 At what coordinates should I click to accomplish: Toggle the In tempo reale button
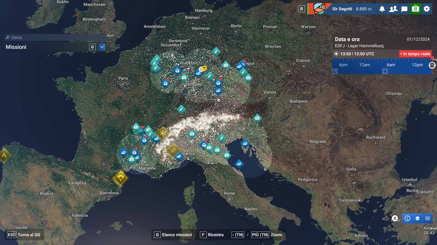pyautogui.click(x=415, y=54)
